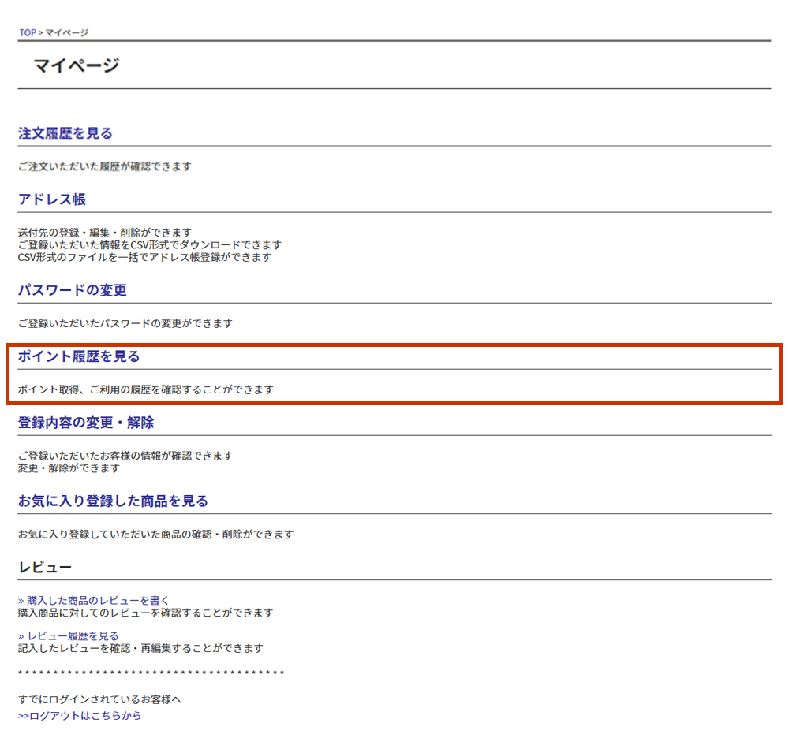Click the TOP breadcrumb link
Image resolution: width=789 pixels, height=749 pixels.
click(28, 32)
